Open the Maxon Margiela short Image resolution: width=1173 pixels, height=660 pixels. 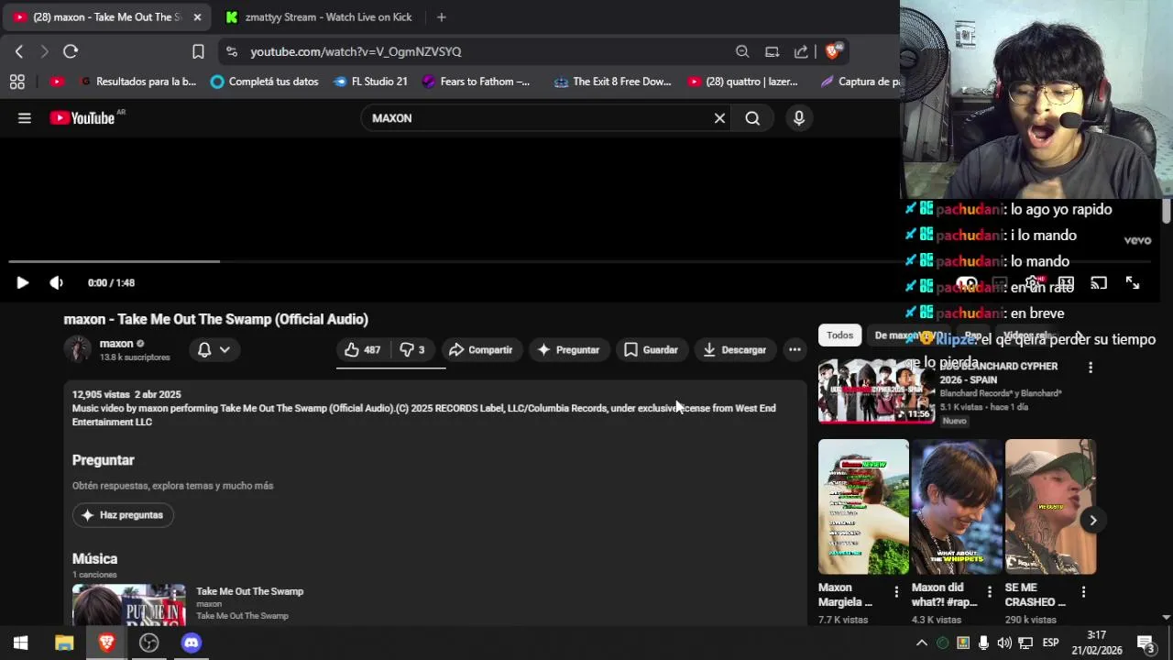(x=863, y=507)
